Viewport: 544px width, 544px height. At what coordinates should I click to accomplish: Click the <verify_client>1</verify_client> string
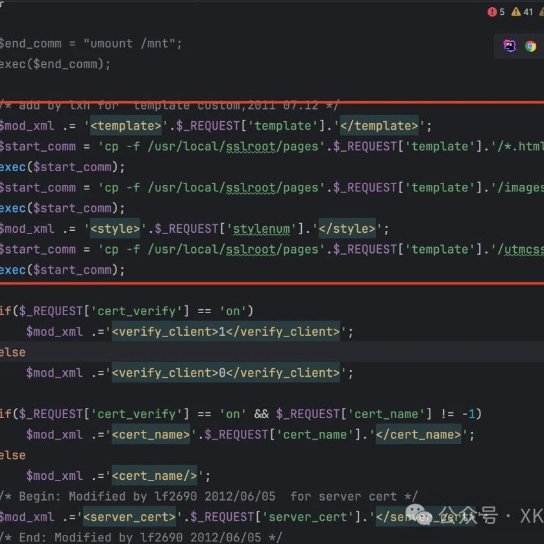pos(226,332)
